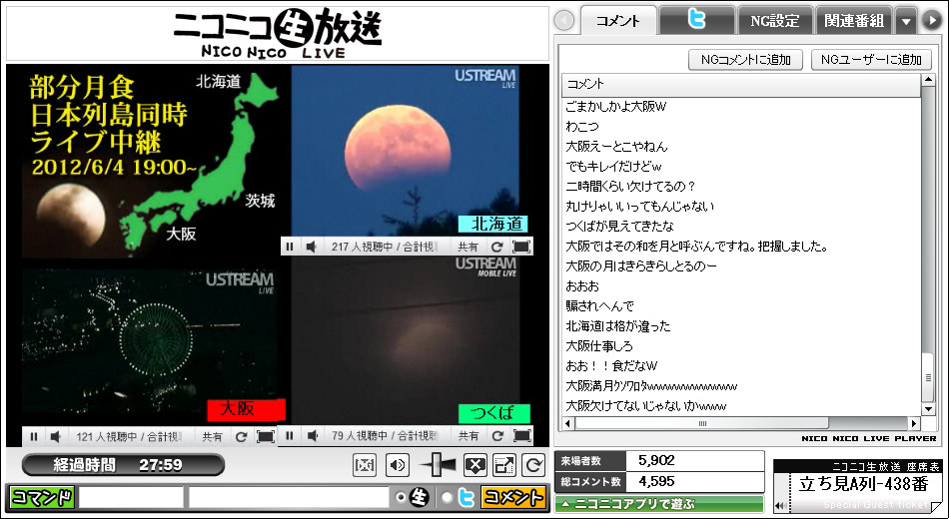The image size is (949, 519).
Task: Reload the 大阪 stream
Action: [x=241, y=436]
